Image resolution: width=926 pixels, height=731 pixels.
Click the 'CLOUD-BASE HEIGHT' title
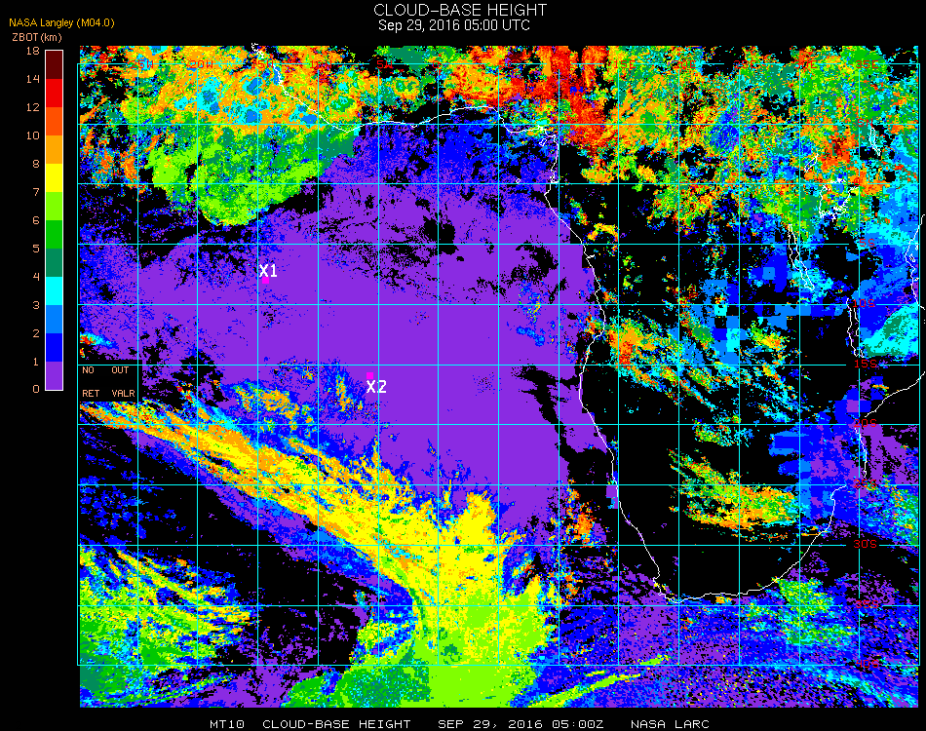[x=460, y=10]
